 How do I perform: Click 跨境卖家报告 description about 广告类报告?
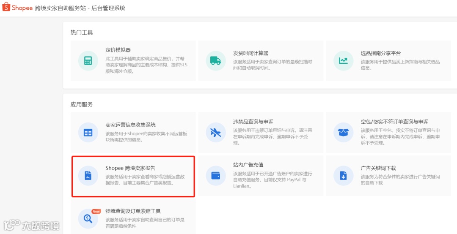(x=145, y=180)
